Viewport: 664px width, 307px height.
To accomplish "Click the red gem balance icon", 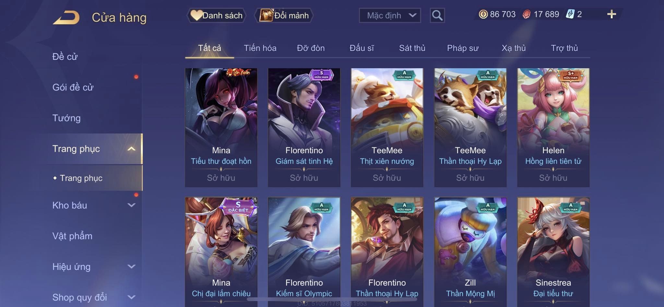I will 527,14.
